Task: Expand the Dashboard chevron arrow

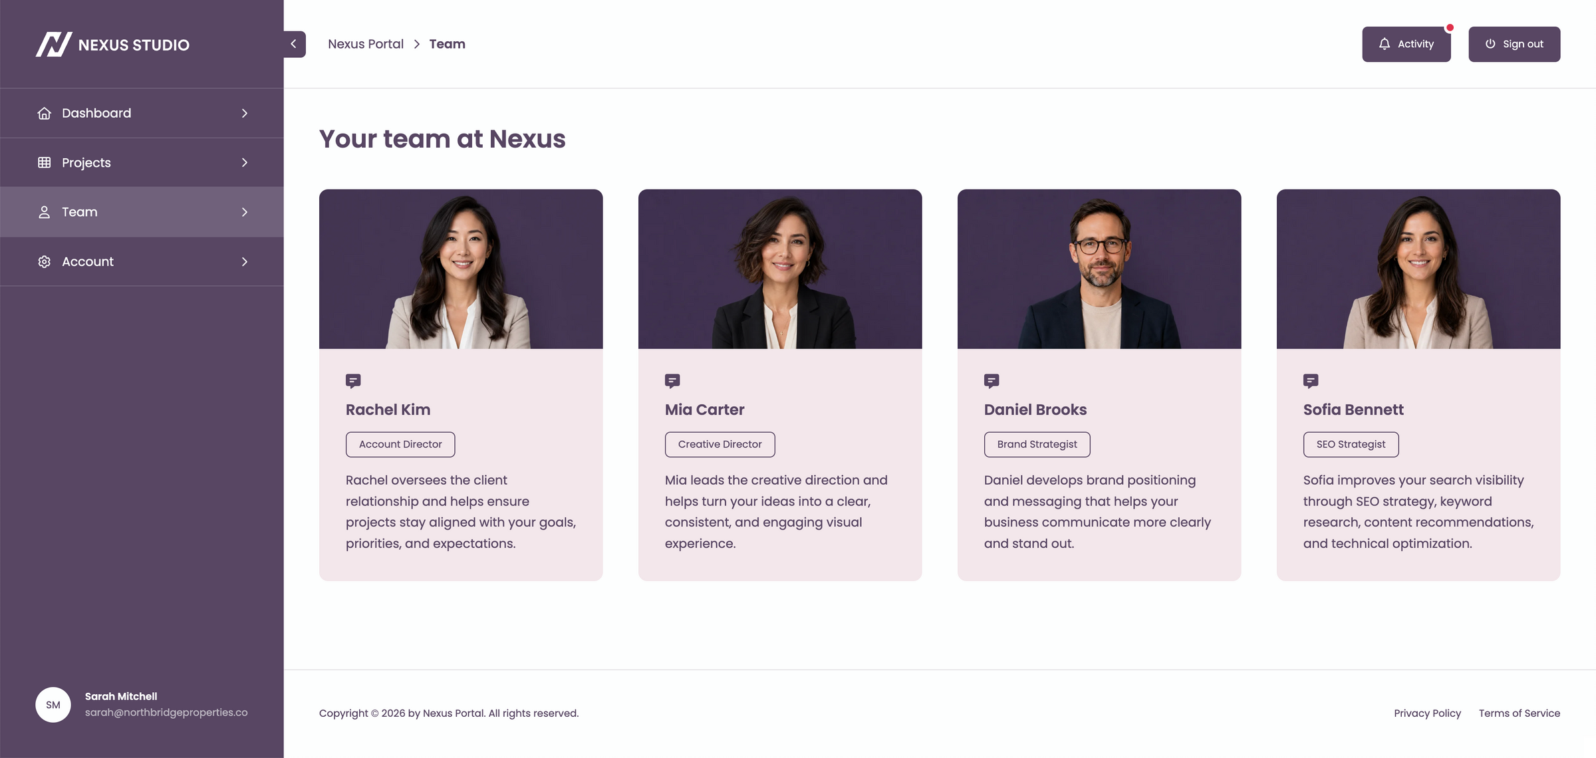Action: point(245,113)
